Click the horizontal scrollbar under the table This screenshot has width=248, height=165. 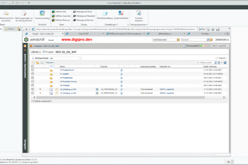tap(120, 97)
